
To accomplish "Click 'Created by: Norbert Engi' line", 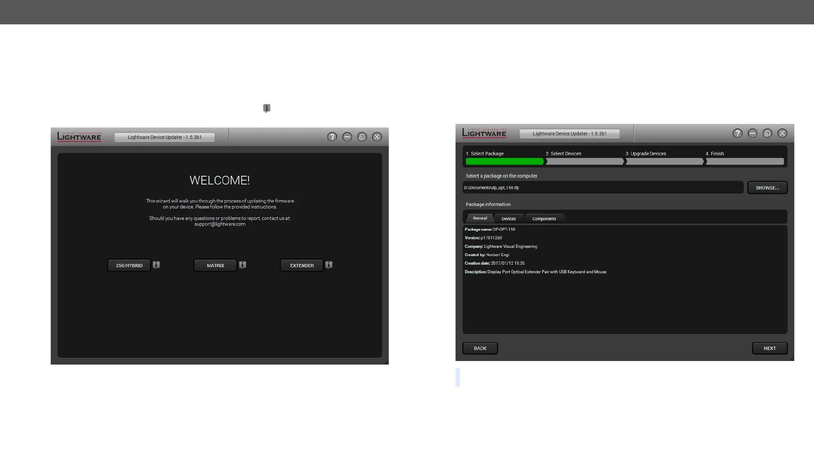I will [487, 255].
